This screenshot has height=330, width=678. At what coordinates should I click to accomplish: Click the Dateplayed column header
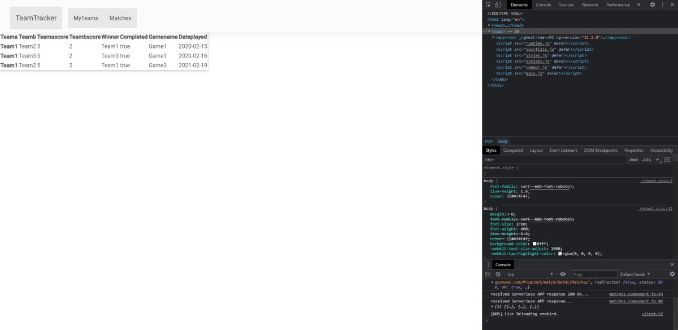coord(193,37)
